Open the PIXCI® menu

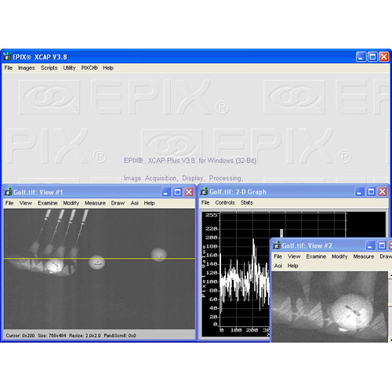tap(89, 68)
